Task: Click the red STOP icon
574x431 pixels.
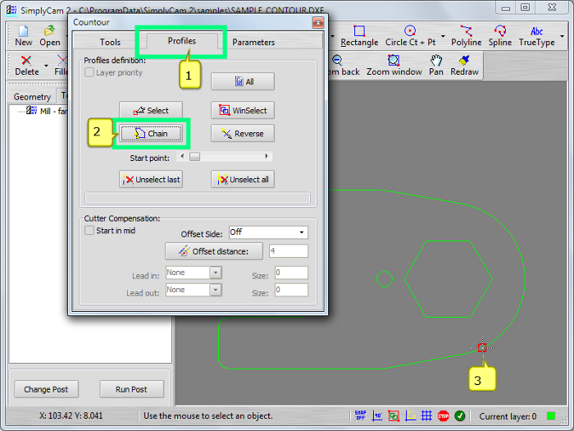Action: click(443, 416)
